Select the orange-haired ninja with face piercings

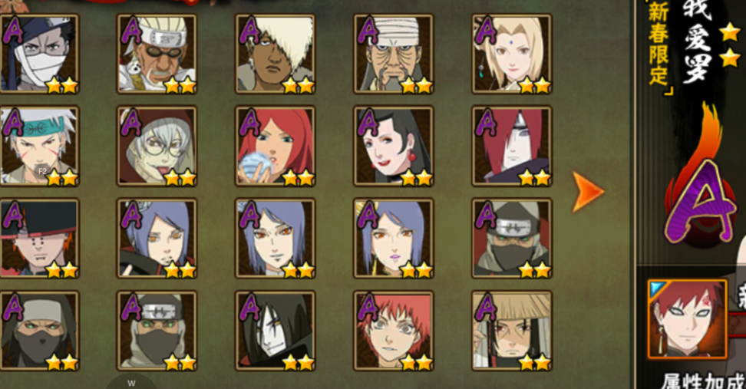pyautogui.click(x=39, y=239)
